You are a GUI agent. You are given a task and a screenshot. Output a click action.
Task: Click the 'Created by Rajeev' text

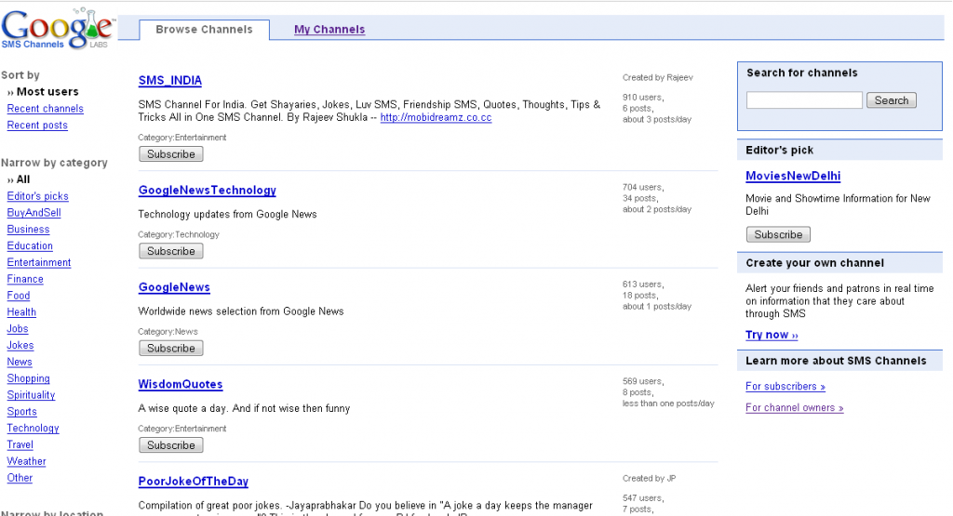[658, 78]
